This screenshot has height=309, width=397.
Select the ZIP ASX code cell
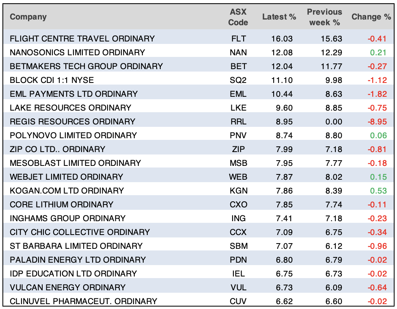click(238, 149)
